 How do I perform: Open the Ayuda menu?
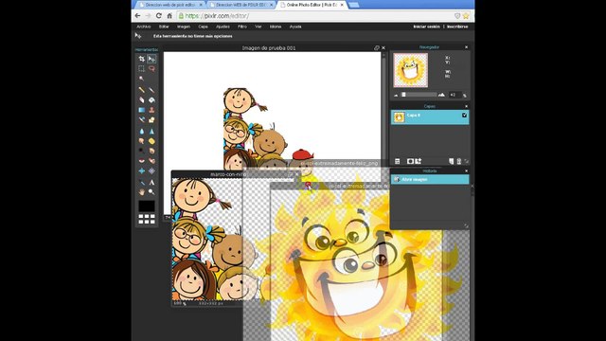(x=295, y=27)
